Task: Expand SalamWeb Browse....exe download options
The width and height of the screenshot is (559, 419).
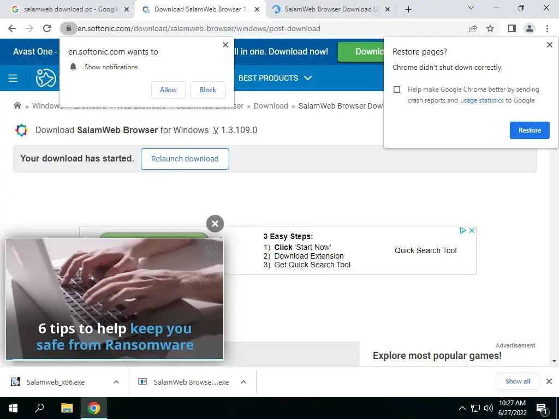Action: [x=243, y=382]
